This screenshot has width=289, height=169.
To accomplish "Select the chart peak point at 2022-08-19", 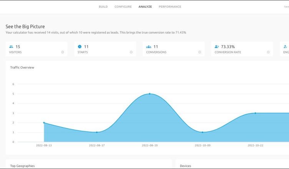I will pos(149,94).
